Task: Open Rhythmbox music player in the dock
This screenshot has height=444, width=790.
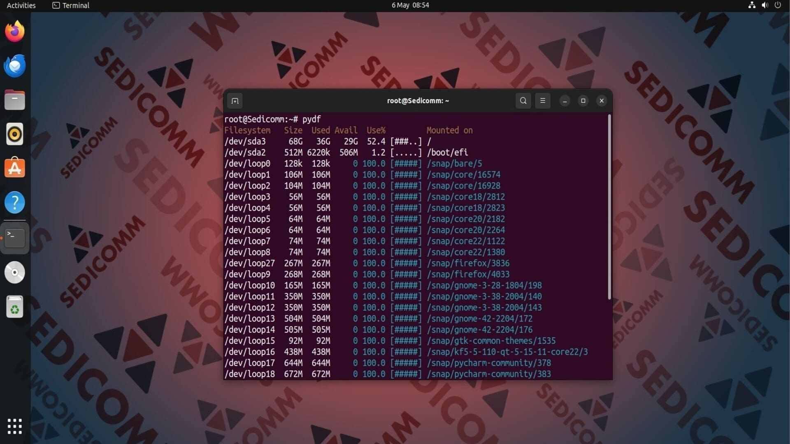Action: point(15,134)
